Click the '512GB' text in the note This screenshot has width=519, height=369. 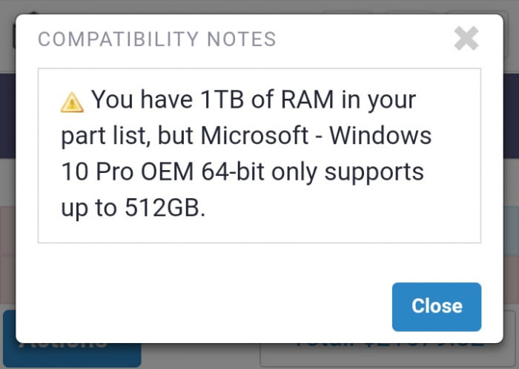pos(162,208)
